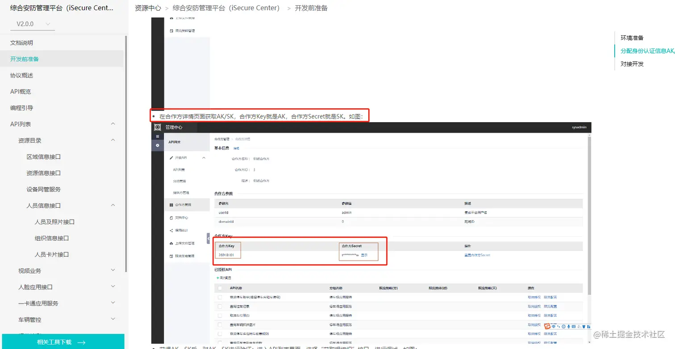Collapse the 人员信息接口 chevron
This screenshot has width=675, height=349.
(x=113, y=205)
